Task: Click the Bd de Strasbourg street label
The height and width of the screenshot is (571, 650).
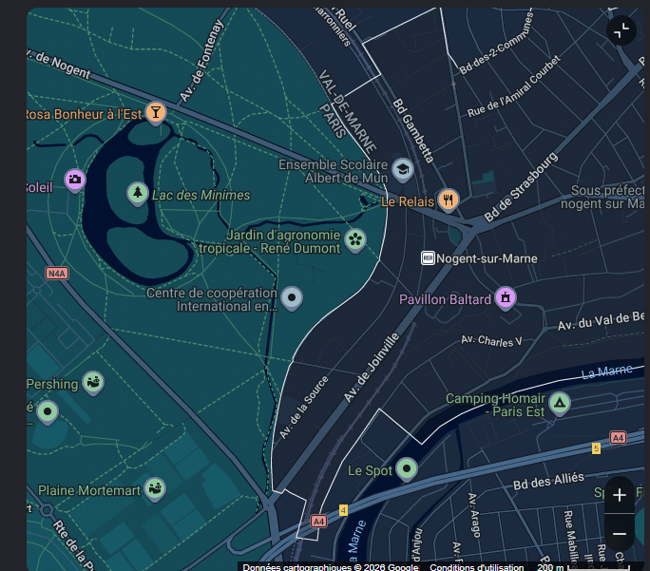Action: click(x=521, y=187)
